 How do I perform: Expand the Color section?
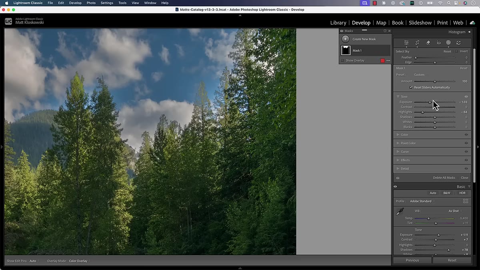(x=398, y=135)
